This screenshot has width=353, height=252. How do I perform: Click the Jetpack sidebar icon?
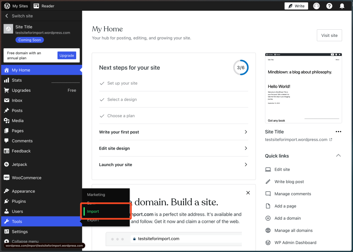(7, 164)
